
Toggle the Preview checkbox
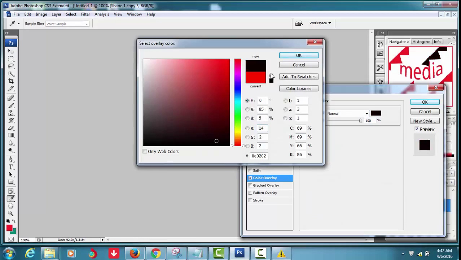point(417,129)
